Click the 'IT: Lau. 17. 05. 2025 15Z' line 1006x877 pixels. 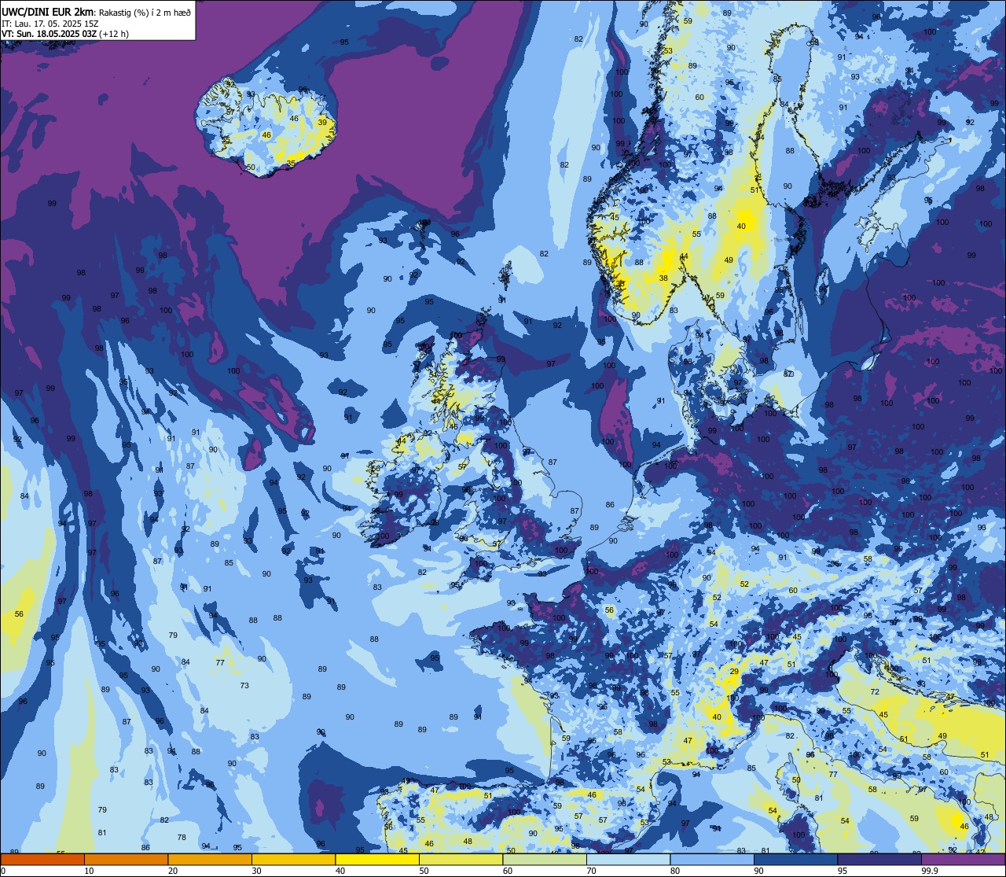tap(50, 24)
